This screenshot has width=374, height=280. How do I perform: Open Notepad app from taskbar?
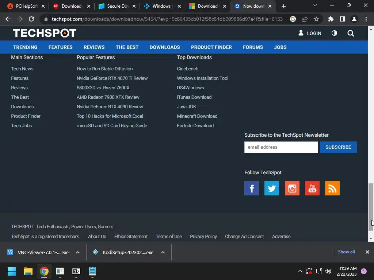[92, 271]
